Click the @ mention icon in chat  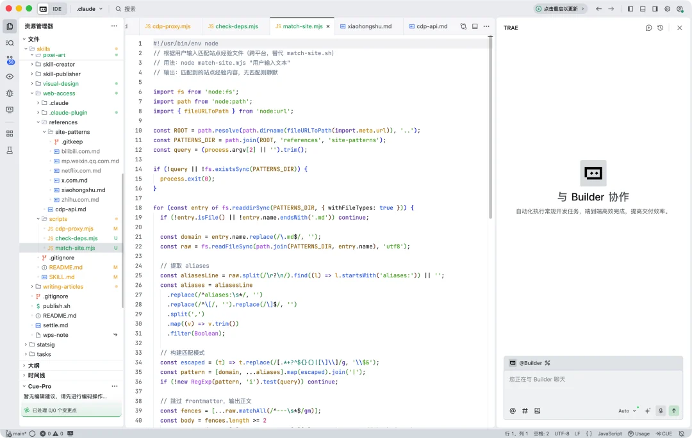pyautogui.click(x=513, y=410)
